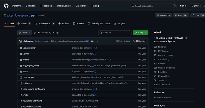Screen dimensions: 205x108
Task: Open the pippinlovesyou owner link
Action: tap(17, 15)
